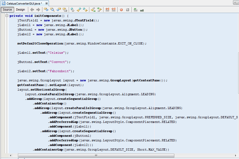This screenshot has width=239, height=159.
Task: Toggle highlight search results
Action: [x=65, y=10]
